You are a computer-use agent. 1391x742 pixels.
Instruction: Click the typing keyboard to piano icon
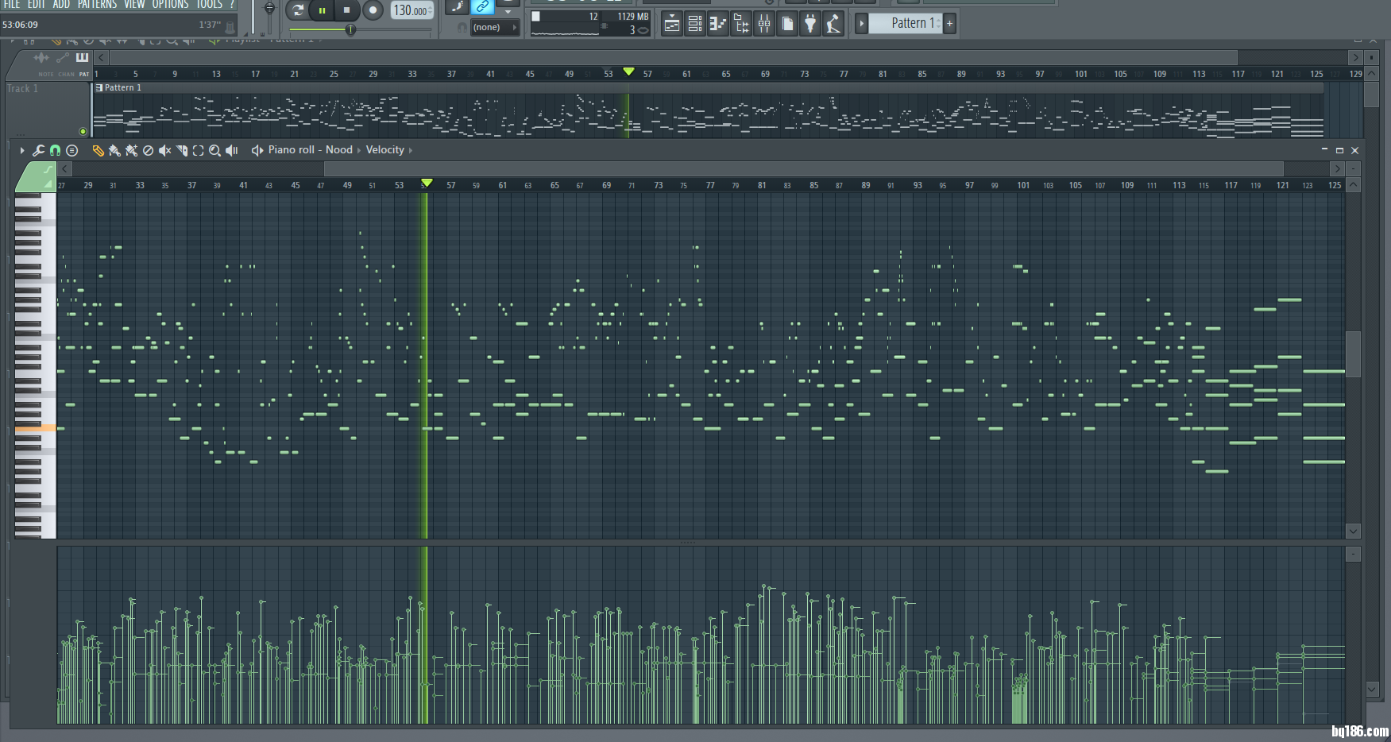click(458, 6)
